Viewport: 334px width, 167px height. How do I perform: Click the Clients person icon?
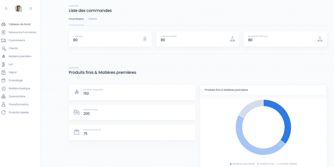pyautogui.click(x=4, y=49)
